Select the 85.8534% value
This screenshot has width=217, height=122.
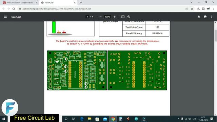pos(157,33)
